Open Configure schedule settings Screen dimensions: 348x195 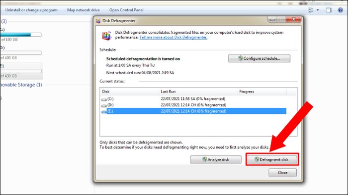[259, 58]
